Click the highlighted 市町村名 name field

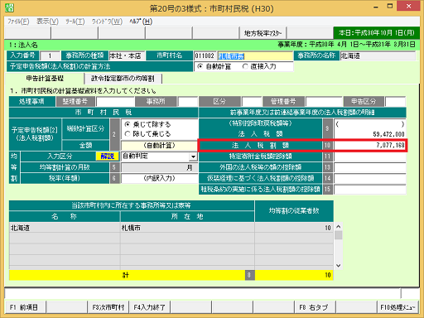point(255,56)
